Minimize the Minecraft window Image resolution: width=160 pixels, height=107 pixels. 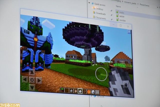pos(113,25)
